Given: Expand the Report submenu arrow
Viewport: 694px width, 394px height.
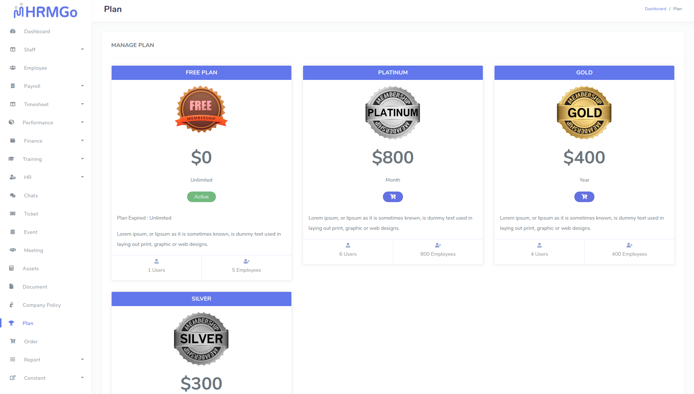Looking at the screenshot, I should coord(82,359).
